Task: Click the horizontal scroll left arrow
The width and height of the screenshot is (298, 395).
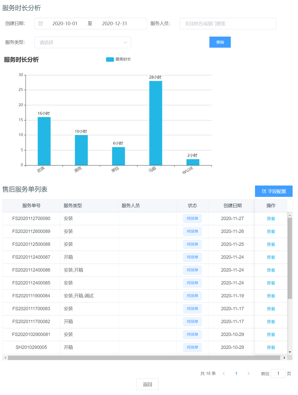Action: coord(5,358)
